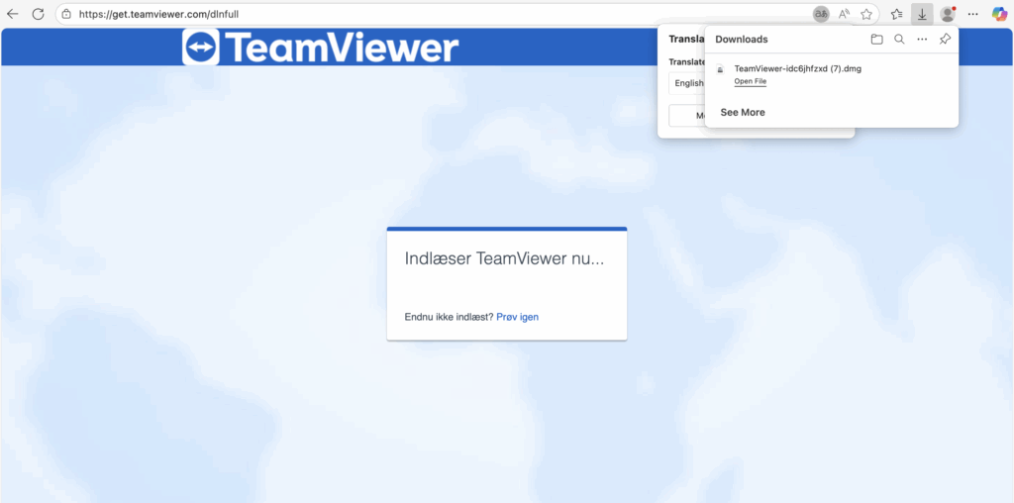Click Open File under the TeamViewer dmg
1014x503 pixels.
[750, 81]
